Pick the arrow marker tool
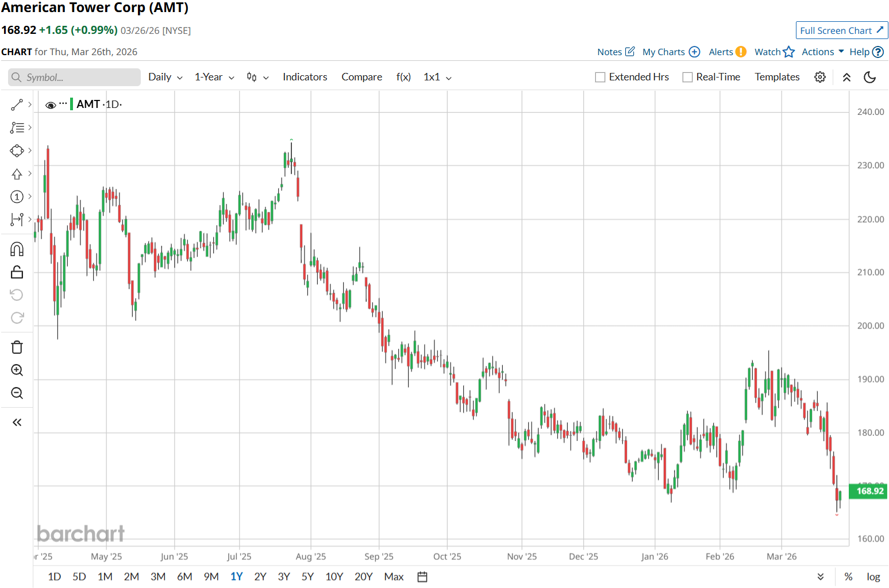This screenshot has width=889, height=588. click(x=17, y=173)
